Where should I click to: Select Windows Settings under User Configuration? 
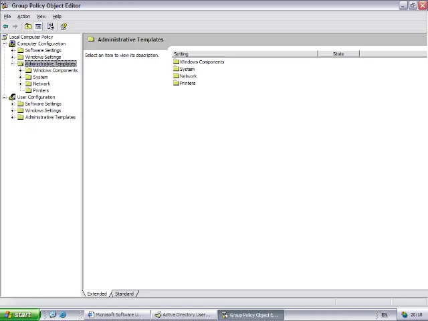(43, 110)
